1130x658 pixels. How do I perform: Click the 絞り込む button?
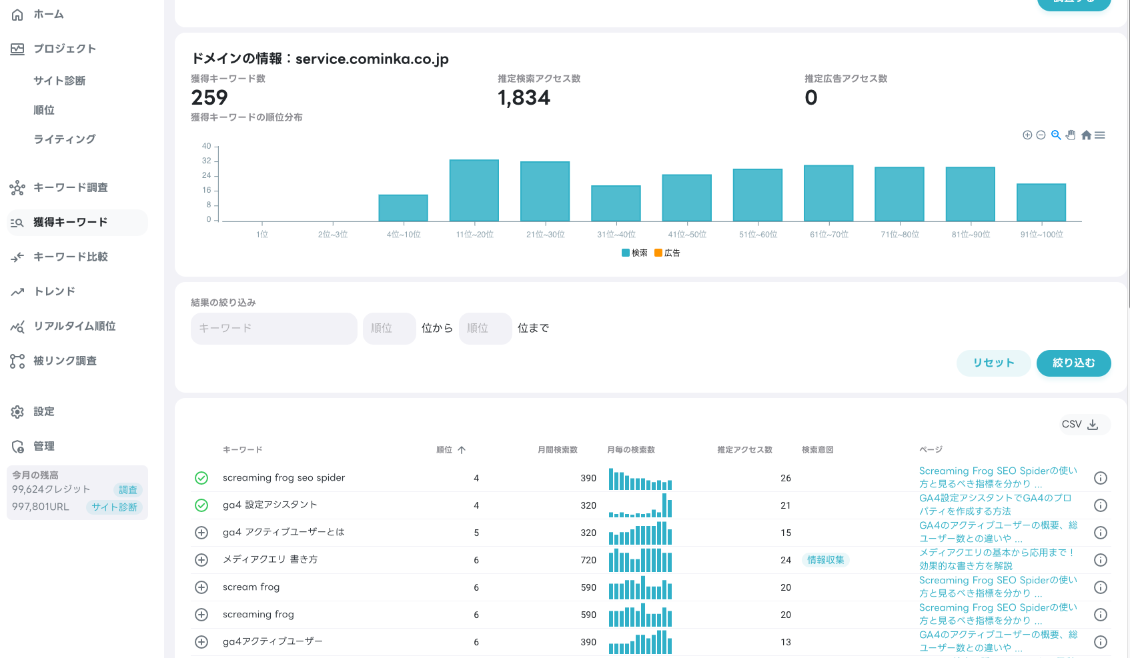click(x=1074, y=363)
